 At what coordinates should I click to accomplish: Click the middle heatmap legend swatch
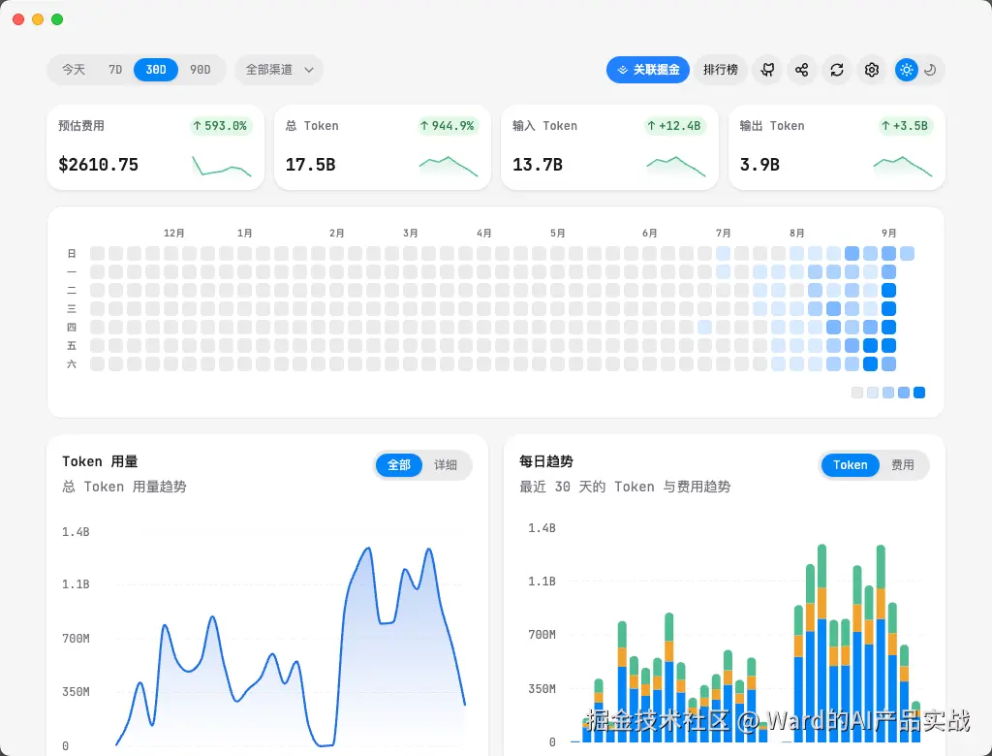pos(888,393)
